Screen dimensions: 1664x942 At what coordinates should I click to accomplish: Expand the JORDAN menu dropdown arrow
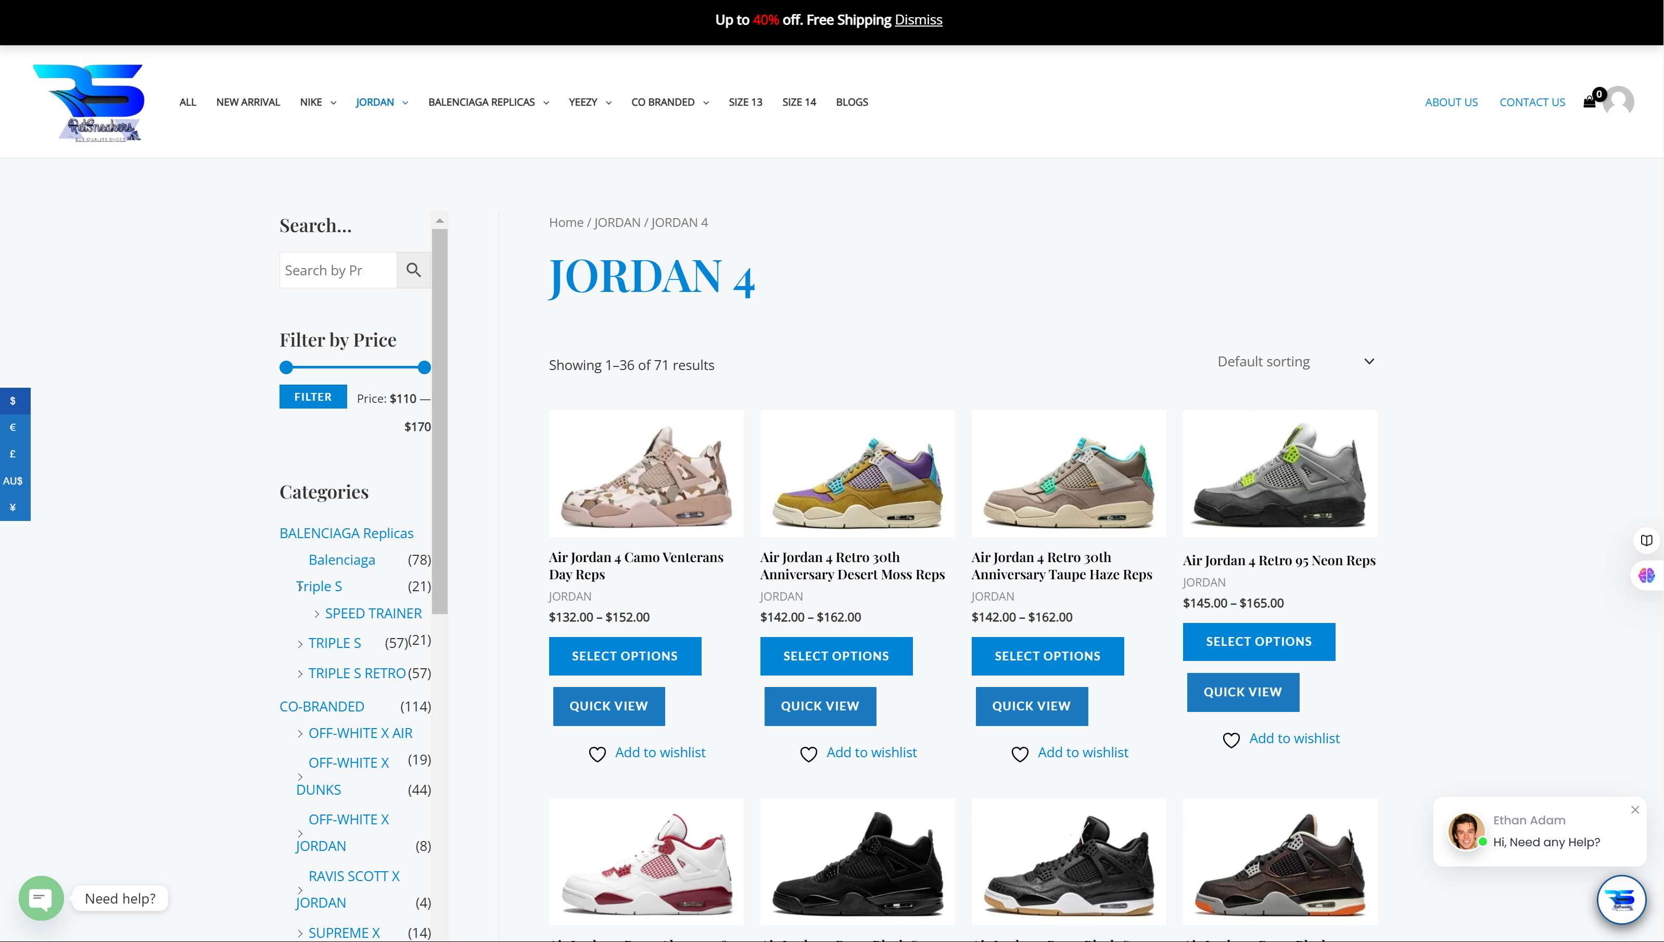click(405, 103)
